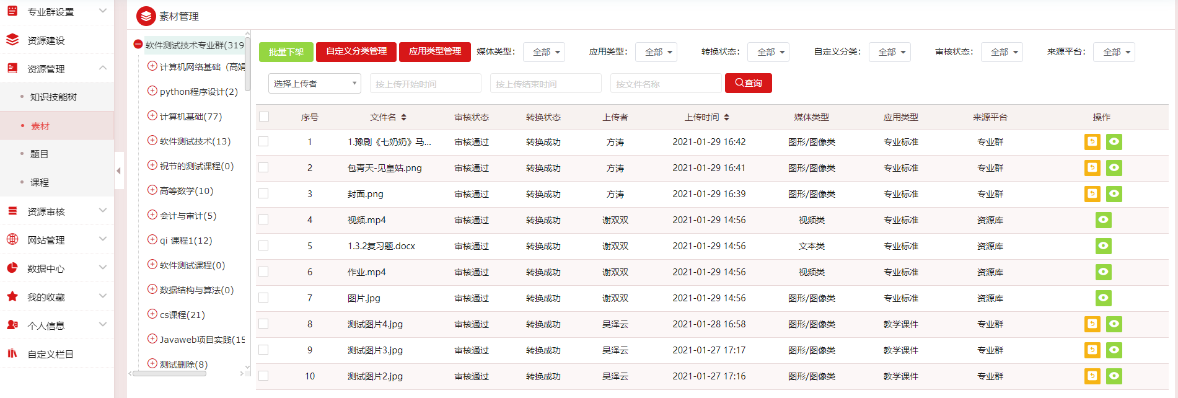
Task: Check the box for 图片.jpg
Action: tap(263, 298)
